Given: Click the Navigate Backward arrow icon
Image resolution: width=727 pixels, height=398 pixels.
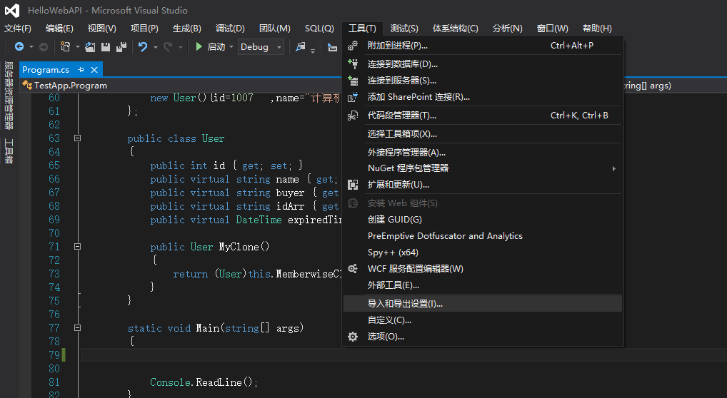Looking at the screenshot, I should click(19, 47).
